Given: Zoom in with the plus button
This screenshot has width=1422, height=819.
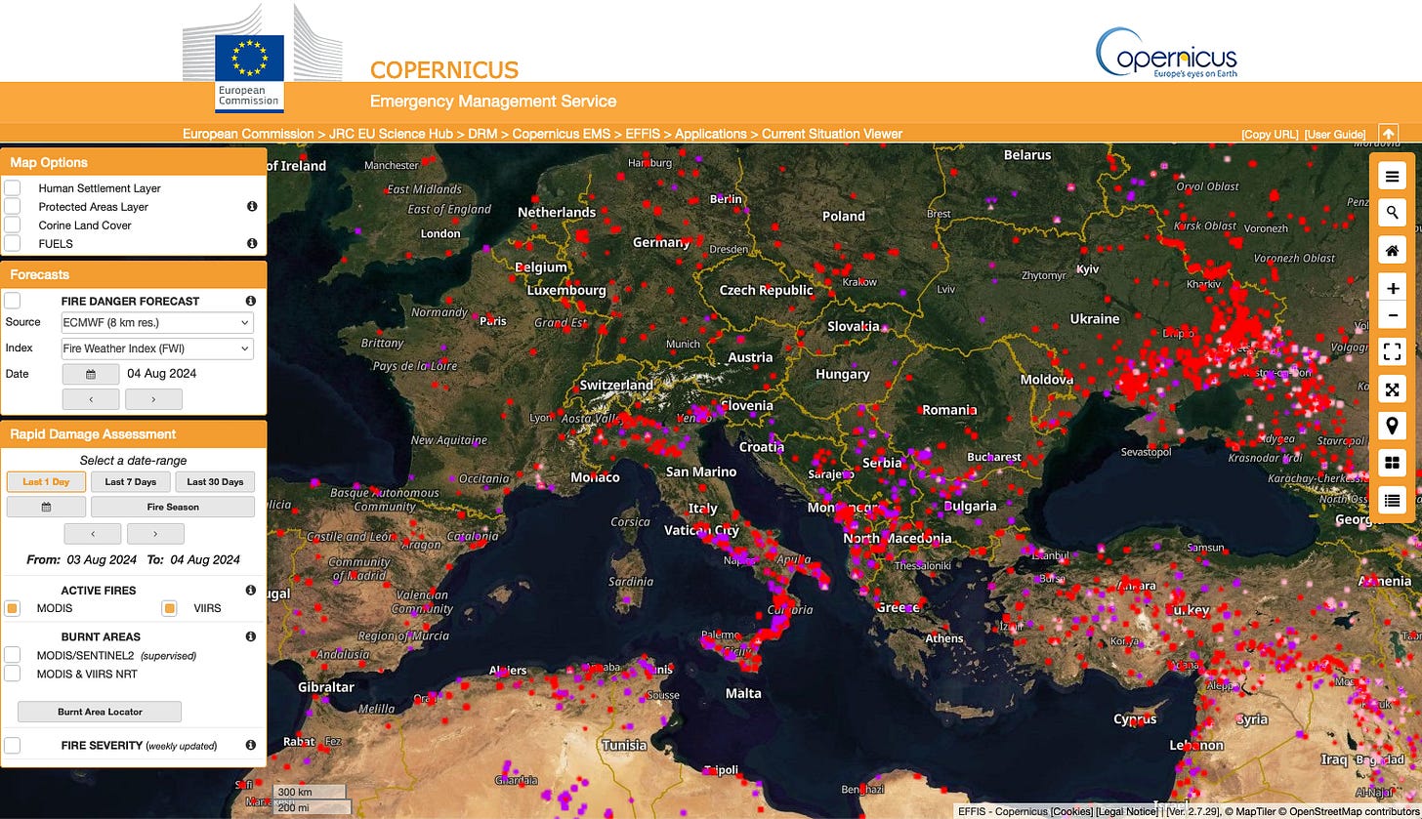Looking at the screenshot, I should click(x=1392, y=289).
